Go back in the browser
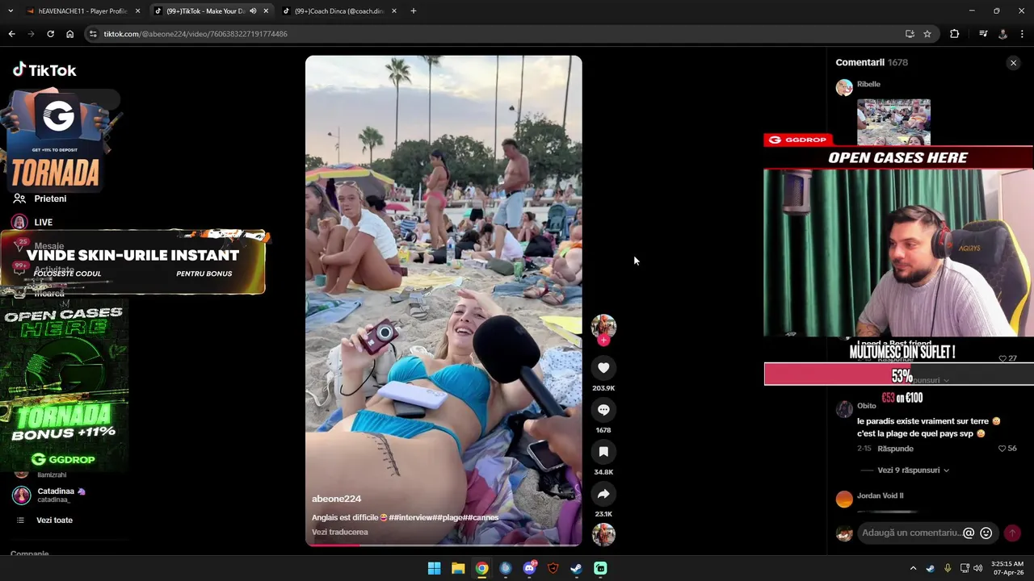The image size is (1034, 581). tap(11, 34)
